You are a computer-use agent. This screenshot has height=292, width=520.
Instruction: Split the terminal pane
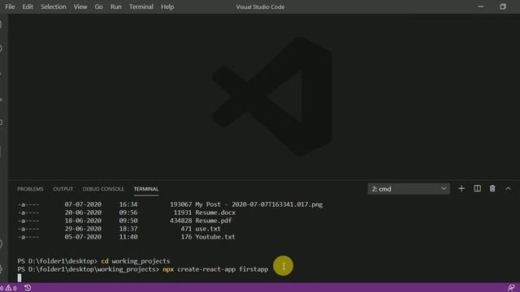pos(477,188)
